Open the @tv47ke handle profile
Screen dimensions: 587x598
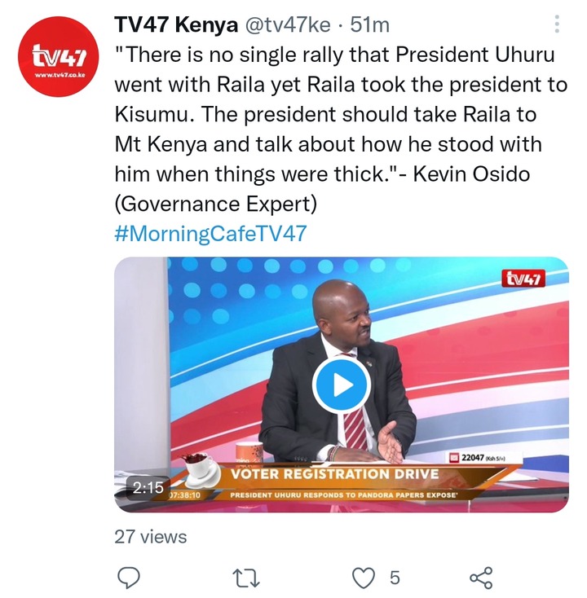point(288,25)
